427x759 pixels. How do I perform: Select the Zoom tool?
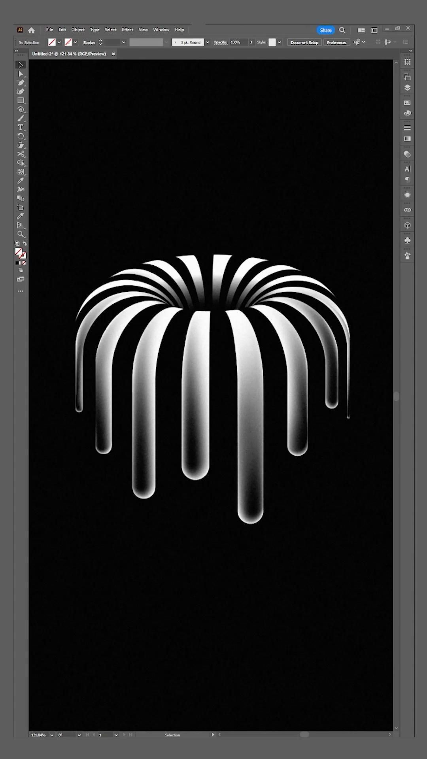click(x=21, y=234)
